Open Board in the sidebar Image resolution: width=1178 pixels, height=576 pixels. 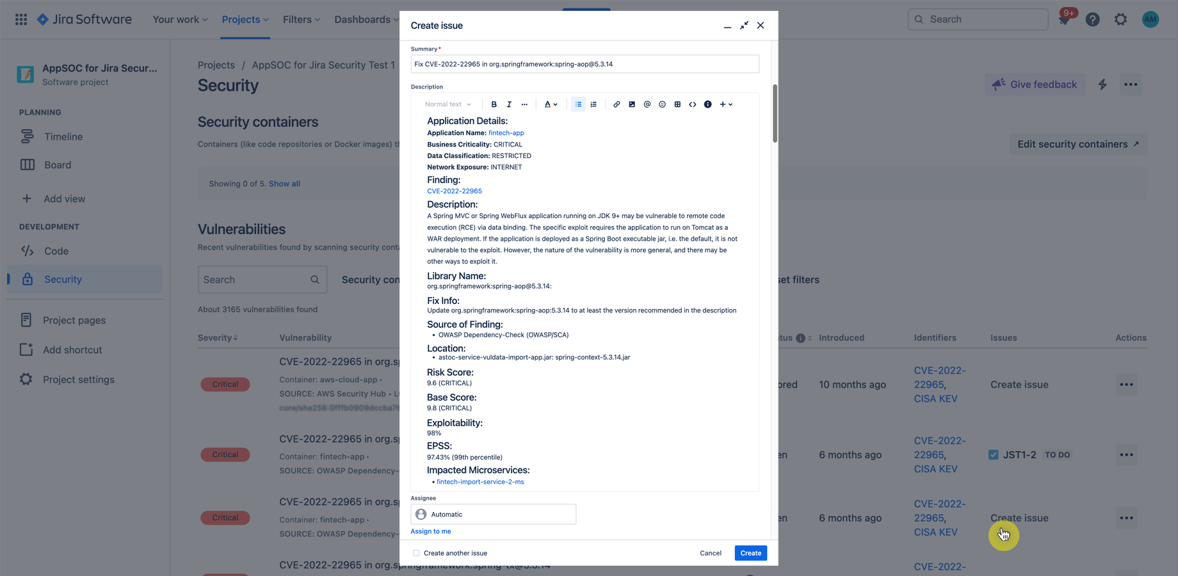point(58,165)
